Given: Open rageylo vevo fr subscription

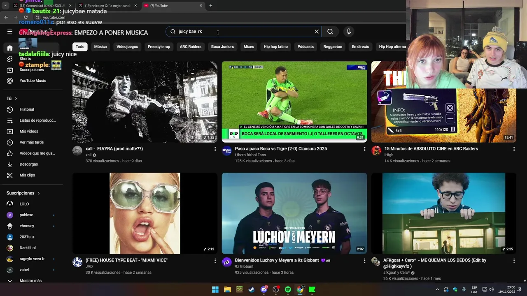Looking at the screenshot, I should [x=32, y=259].
